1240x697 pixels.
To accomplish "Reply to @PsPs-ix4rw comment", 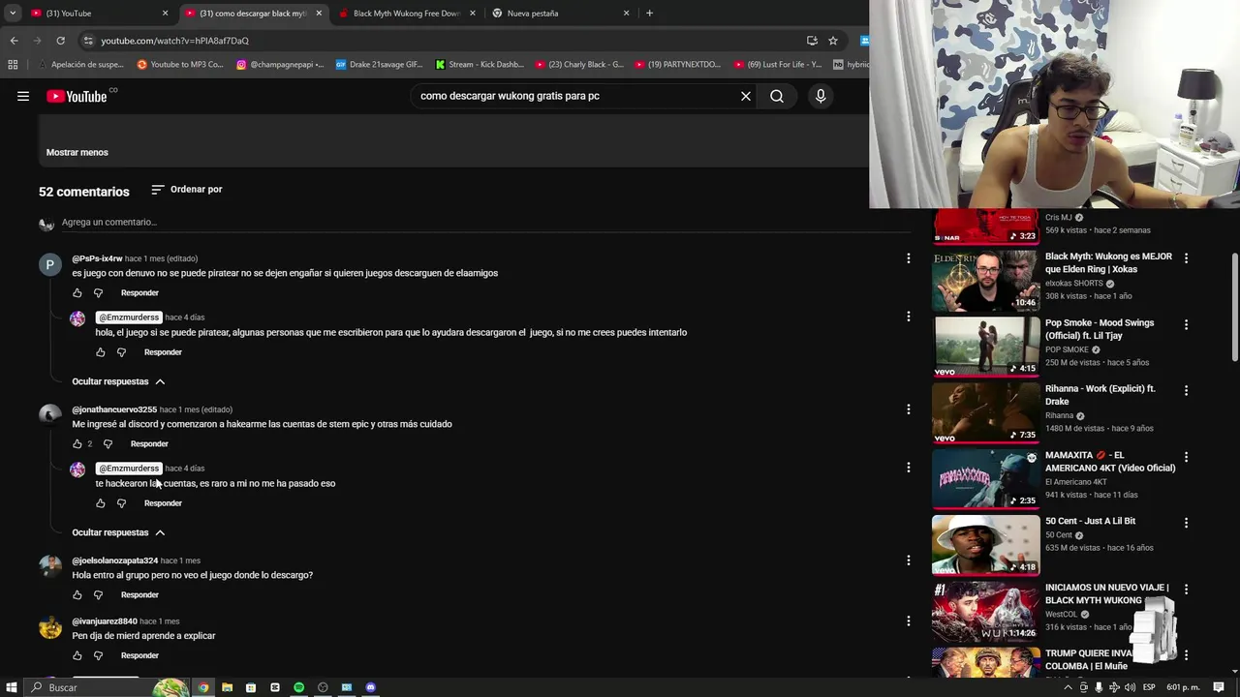I will (139, 292).
